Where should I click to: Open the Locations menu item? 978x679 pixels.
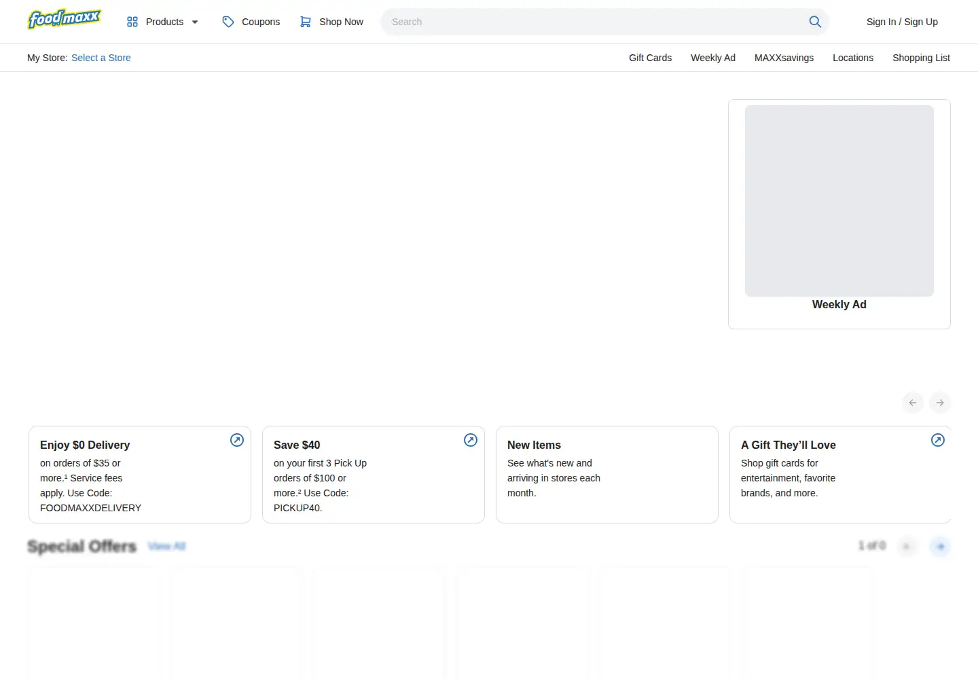coord(853,58)
